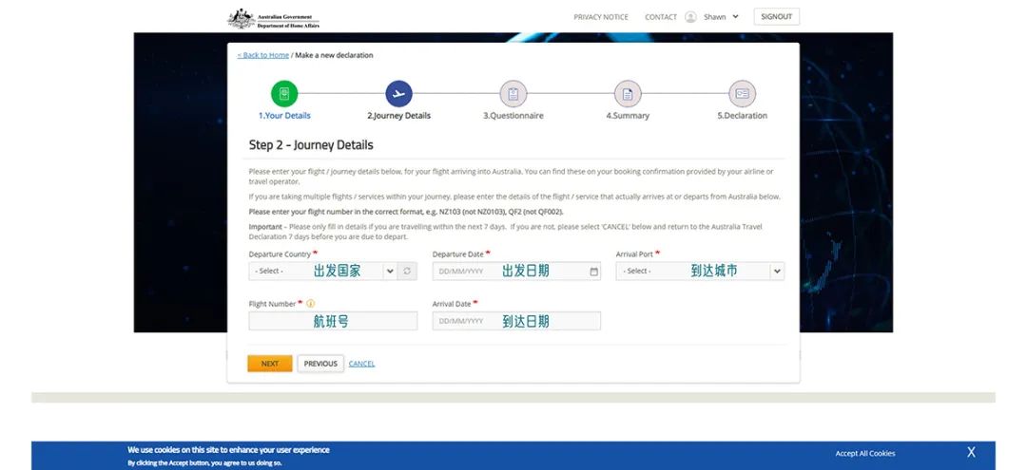Sign out using the SIGNOUT button
1027x470 pixels.
coord(776,17)
